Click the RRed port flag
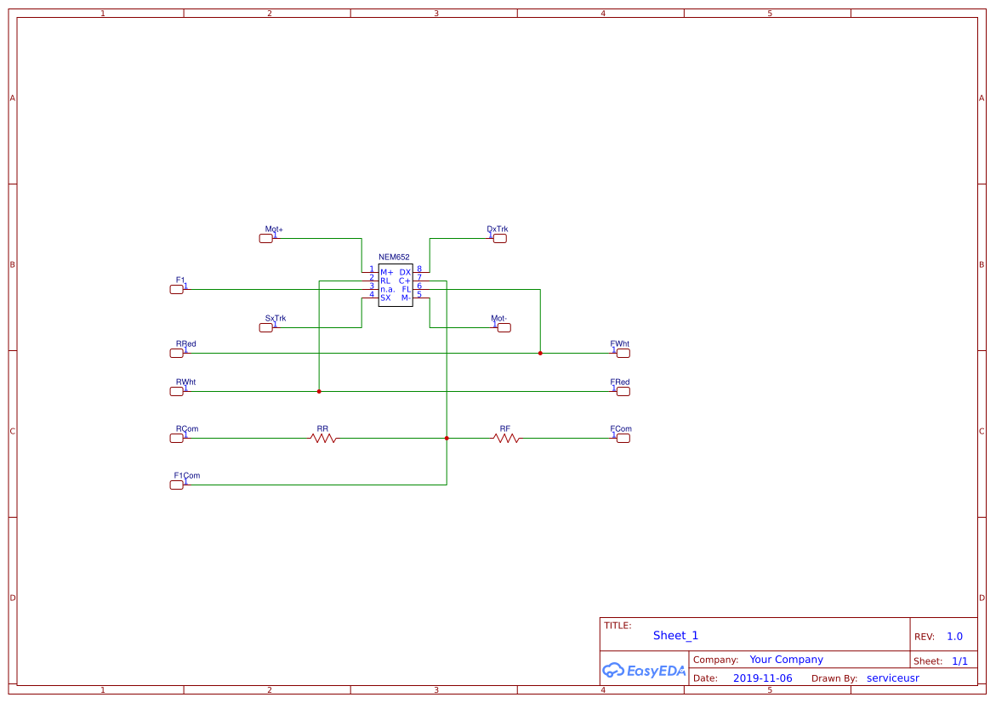Screen dimensions: 996x703 point(177,353)
